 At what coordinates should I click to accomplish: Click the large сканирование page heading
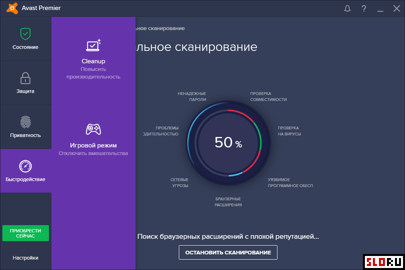196,47
